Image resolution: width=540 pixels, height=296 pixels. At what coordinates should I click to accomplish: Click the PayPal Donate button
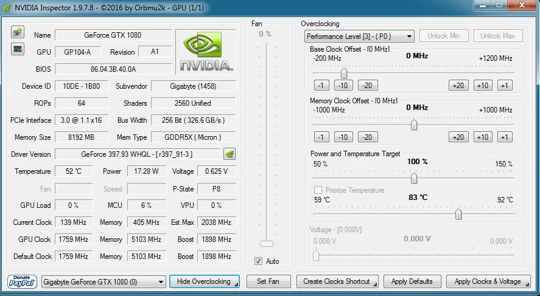click(22, 281)
